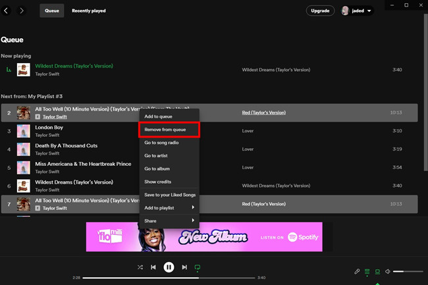The image size is (428, 285).
Task: Click the row 6 Wildest Dreams cover thumbnail
Action: pyautogui.click(x=24, y=186)
